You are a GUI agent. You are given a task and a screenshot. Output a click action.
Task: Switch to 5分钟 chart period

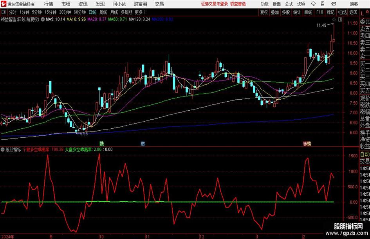pyautogui.click(x=36, y=12)
